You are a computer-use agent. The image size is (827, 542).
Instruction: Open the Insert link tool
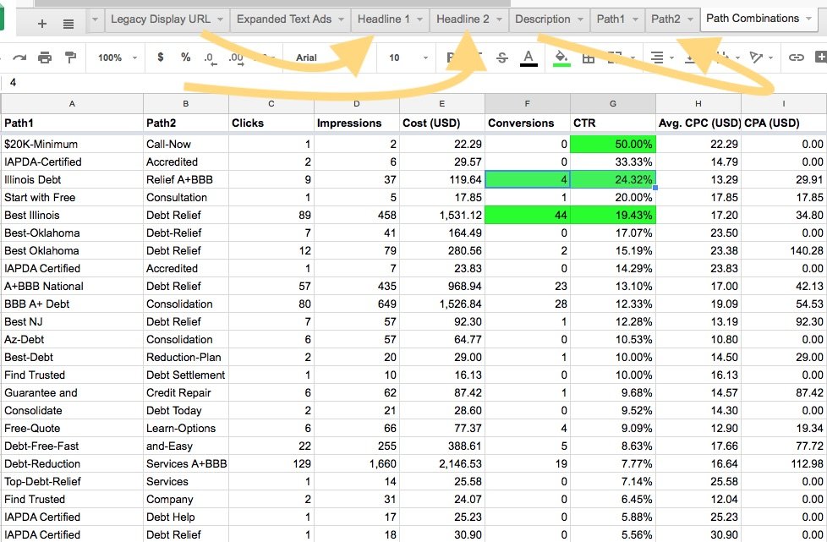pyautogui.click(x=797, y=57)
